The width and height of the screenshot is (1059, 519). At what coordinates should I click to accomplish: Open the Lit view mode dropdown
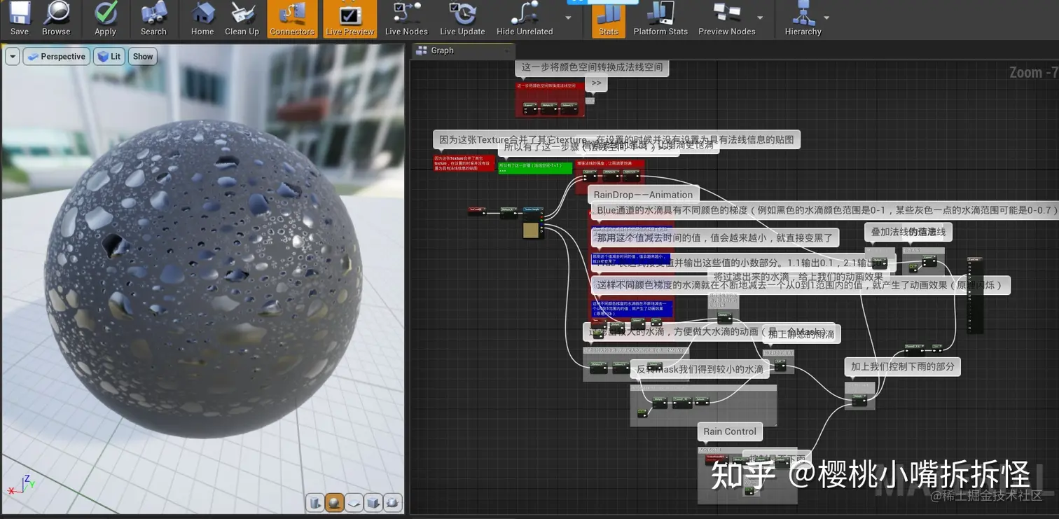click(x=109, y=57)
